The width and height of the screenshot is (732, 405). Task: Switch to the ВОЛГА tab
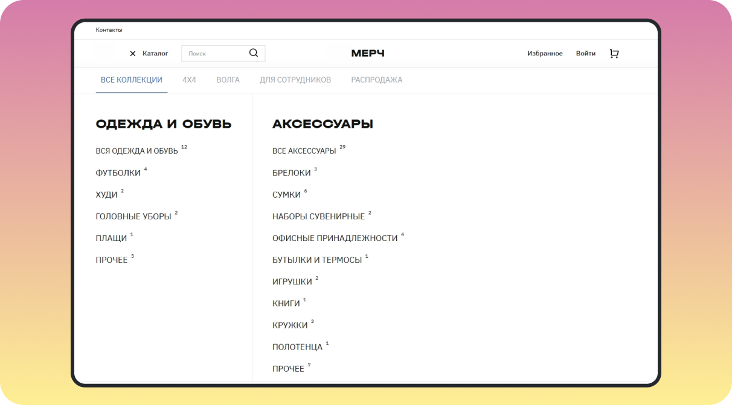pos(228,80)
